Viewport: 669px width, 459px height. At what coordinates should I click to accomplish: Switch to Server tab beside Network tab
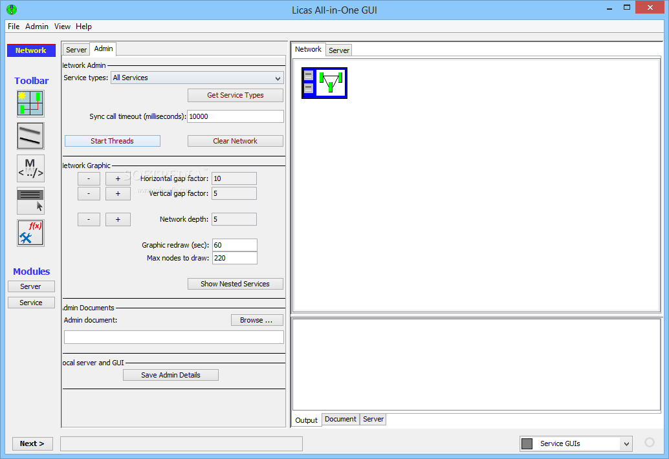(339, 50)
